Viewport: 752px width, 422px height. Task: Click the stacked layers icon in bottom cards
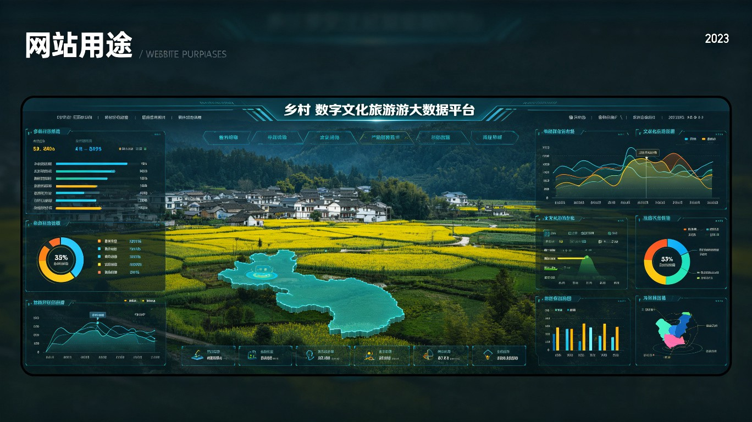pos(197,356)
